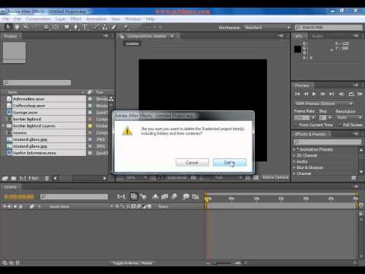
Task: Select the Hand tool
Action: coord(17,27)
